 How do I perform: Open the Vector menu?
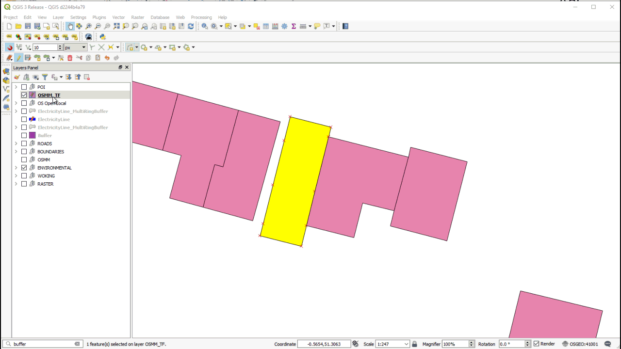[118, 17]
